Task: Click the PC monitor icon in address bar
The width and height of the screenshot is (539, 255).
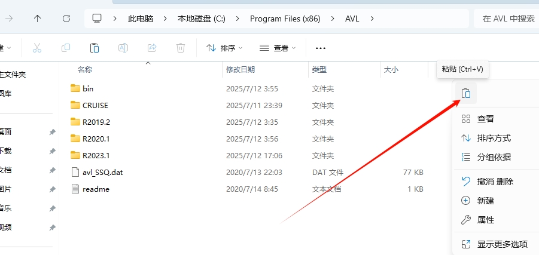Action: [98, 18]
